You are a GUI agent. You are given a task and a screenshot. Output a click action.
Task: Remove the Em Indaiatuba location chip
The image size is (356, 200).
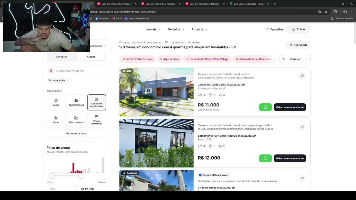68,81
